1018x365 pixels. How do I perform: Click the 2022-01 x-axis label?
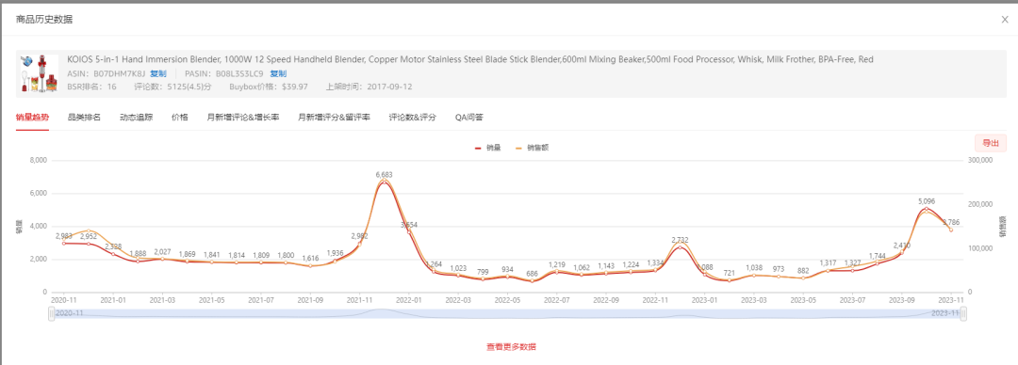click(x=408, y=301)
